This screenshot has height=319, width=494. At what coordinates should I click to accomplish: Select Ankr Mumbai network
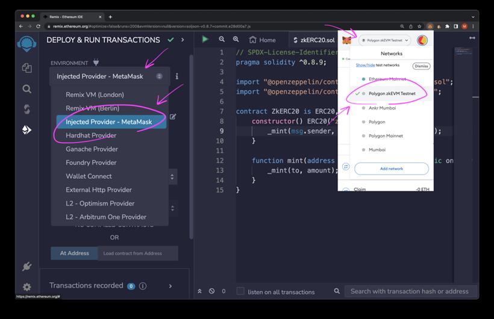point(392,108)
